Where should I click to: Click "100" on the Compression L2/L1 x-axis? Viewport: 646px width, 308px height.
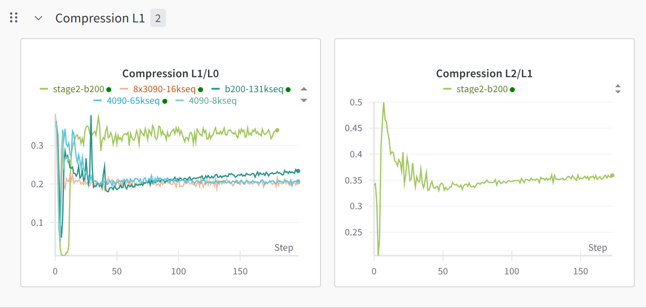click(x=512, y=271)
